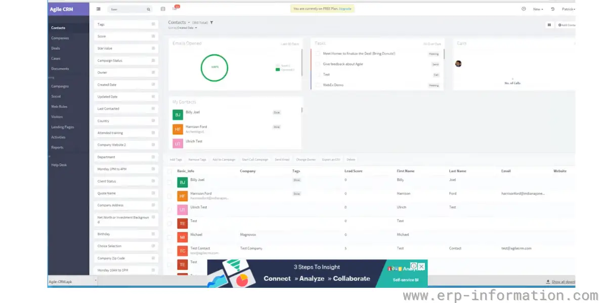Viewport: 607px width, 303px height.
Task: Open the TC avatar for Test Contact
Action: click(x=182, y=250)
